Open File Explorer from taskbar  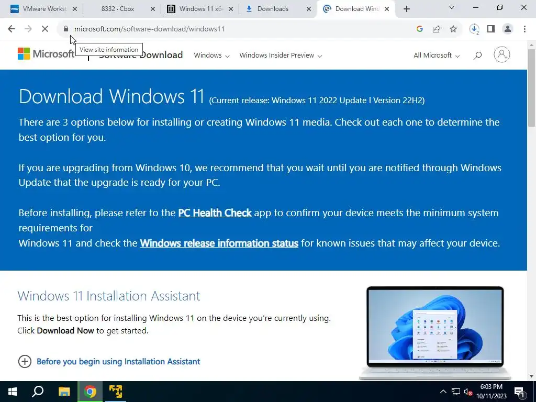coord(64,392)
